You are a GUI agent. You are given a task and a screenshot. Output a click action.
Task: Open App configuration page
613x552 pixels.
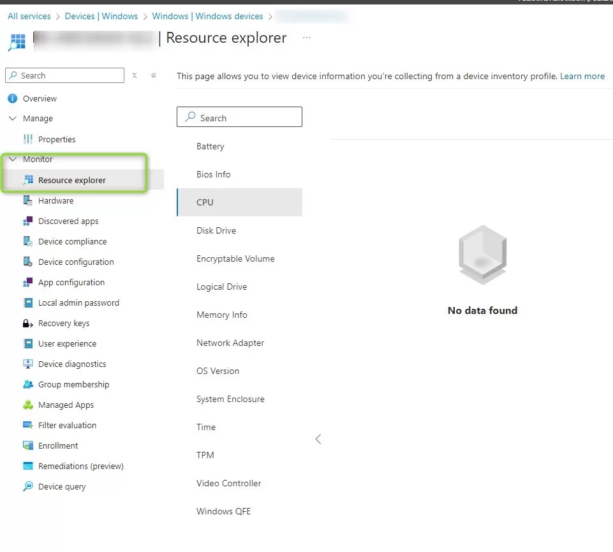(71, 283)
